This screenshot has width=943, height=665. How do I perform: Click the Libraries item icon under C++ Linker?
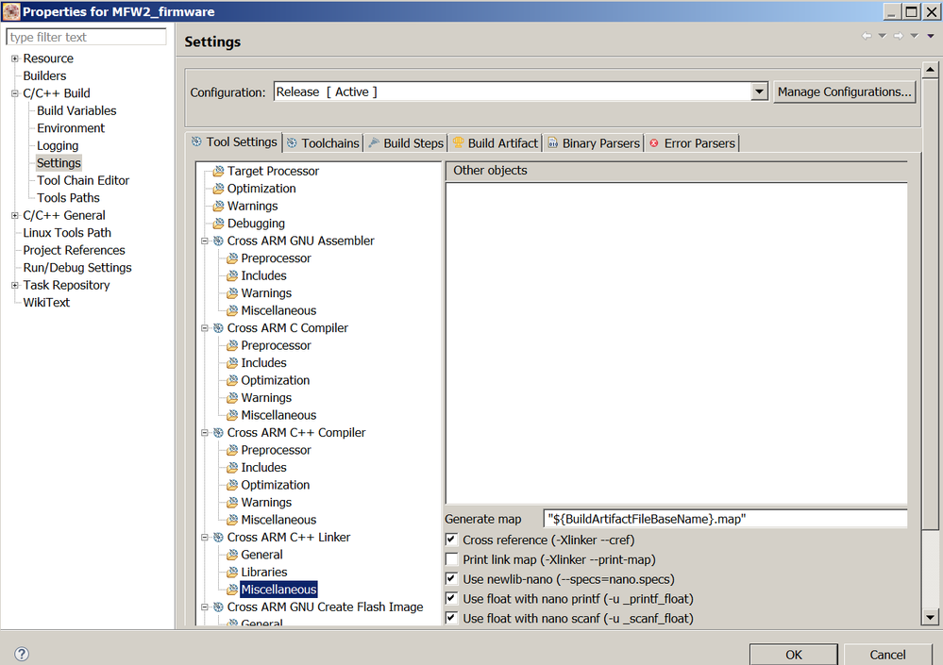coord(232,572)
